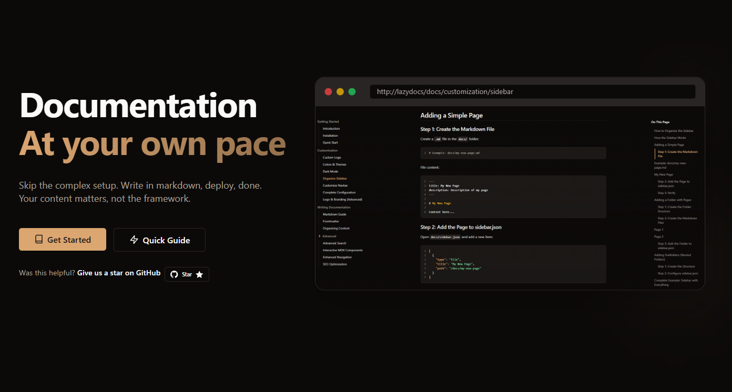Screen dimensions: 732x392
Task: Click the lightning icon beside Advanced in sidebar
Action: pos(319,236)
